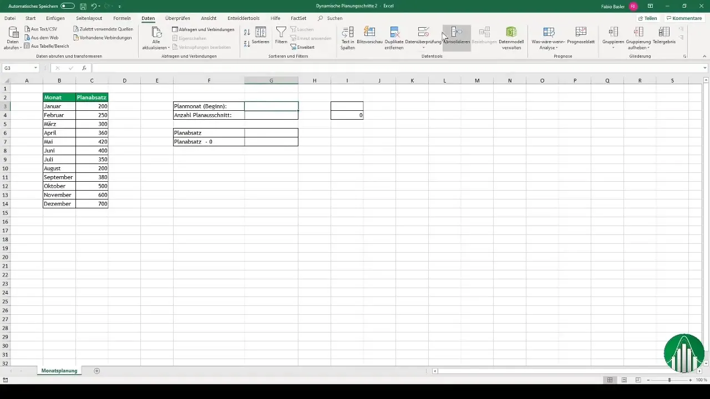The width and height of the screenshot is (710, 399).
Task: Click the Insert Function fx icon
Action: click(84, 68)
